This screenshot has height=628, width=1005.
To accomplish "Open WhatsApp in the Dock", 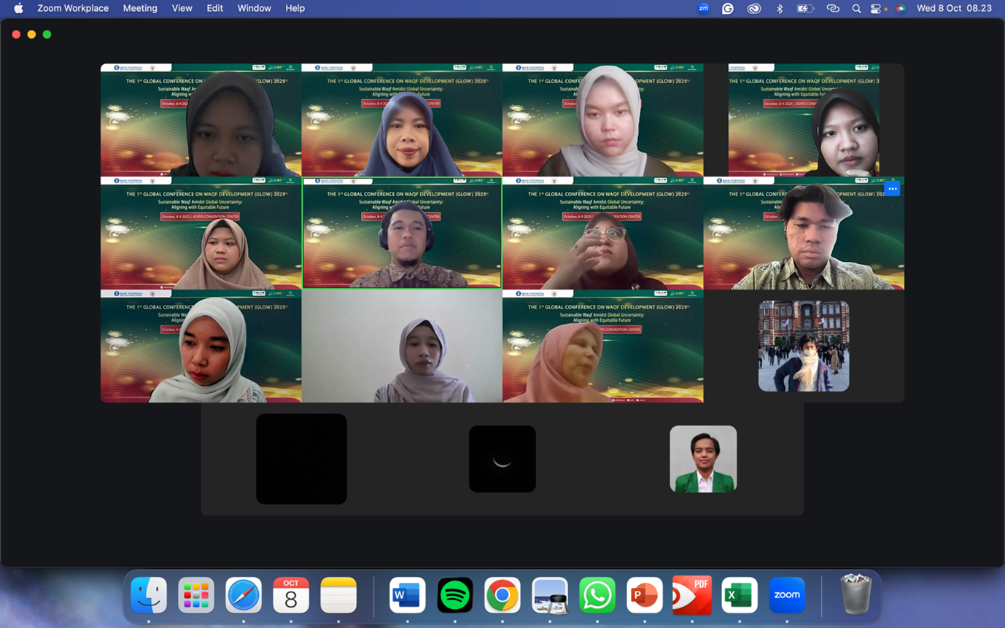I will [597, 595].
